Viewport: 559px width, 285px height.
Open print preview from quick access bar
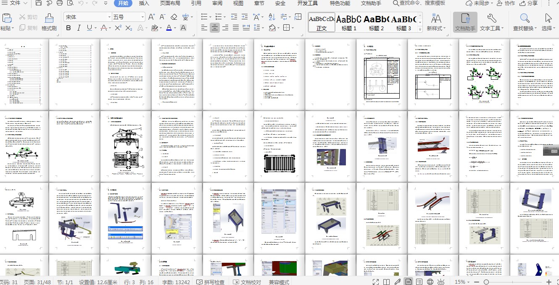[x=70, y=3]
